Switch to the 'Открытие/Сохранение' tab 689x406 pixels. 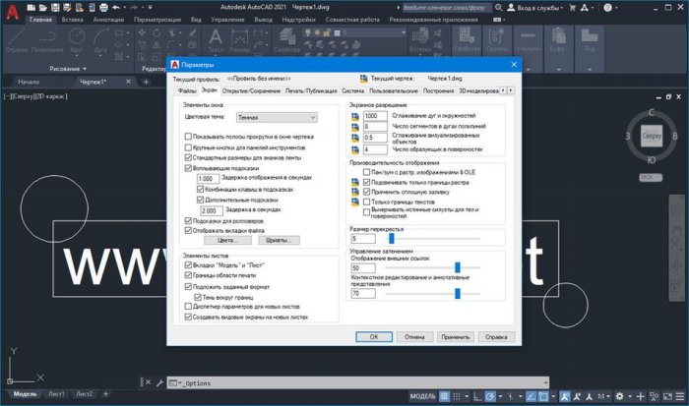point(251,90)
